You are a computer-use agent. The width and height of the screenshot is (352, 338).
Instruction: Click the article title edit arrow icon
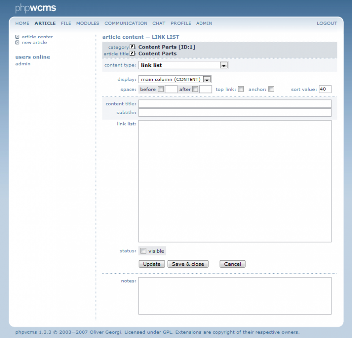pyautogui.click(x=132, y=53)
